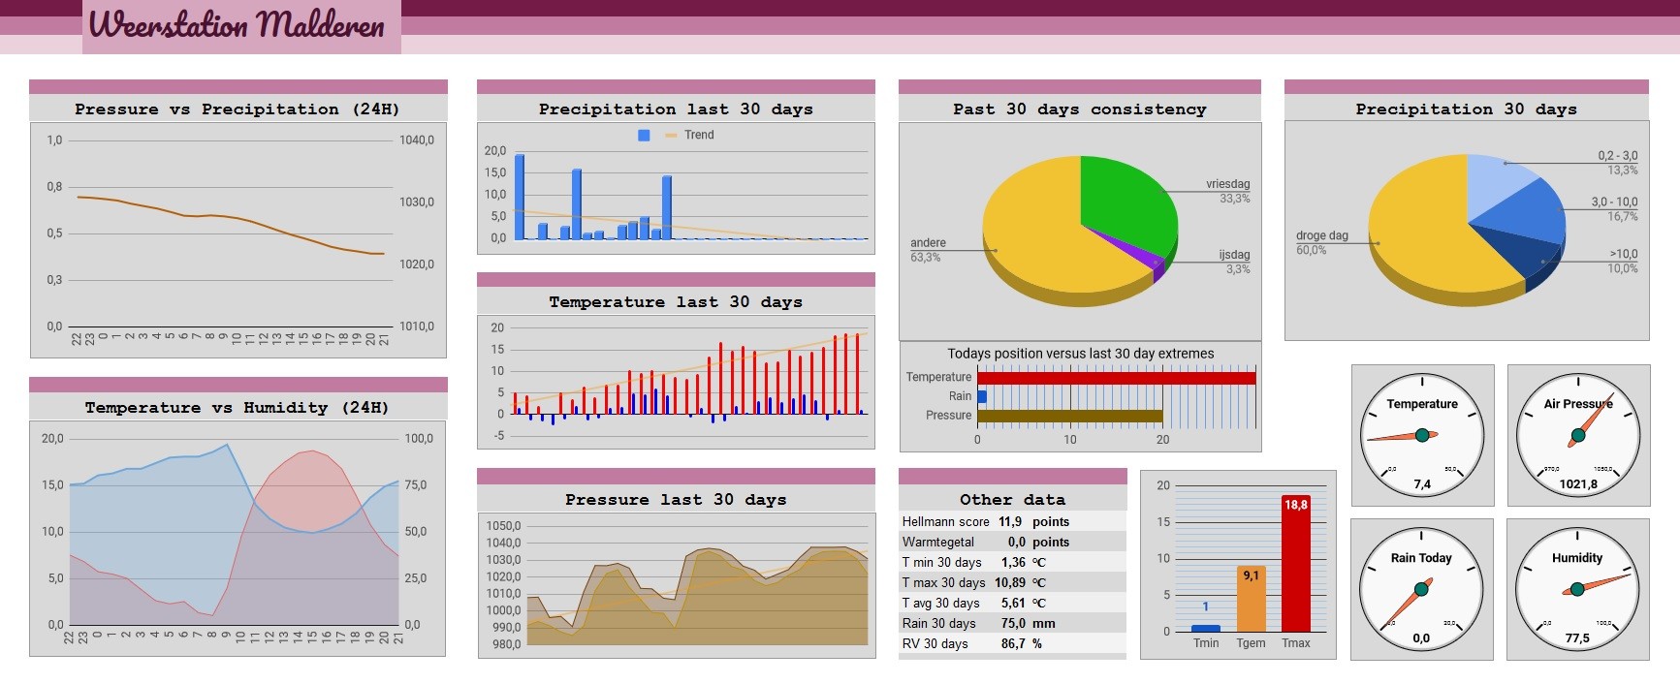Open the Humidity gauge reading 77,5
Image resolution: width=1680 pixels, height=684 pixels.
click(1577, 589)
